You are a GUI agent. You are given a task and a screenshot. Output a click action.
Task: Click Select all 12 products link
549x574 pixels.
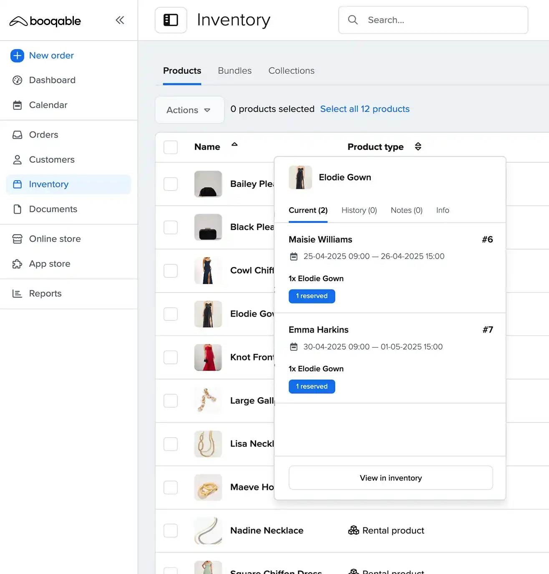pos(365,109)
